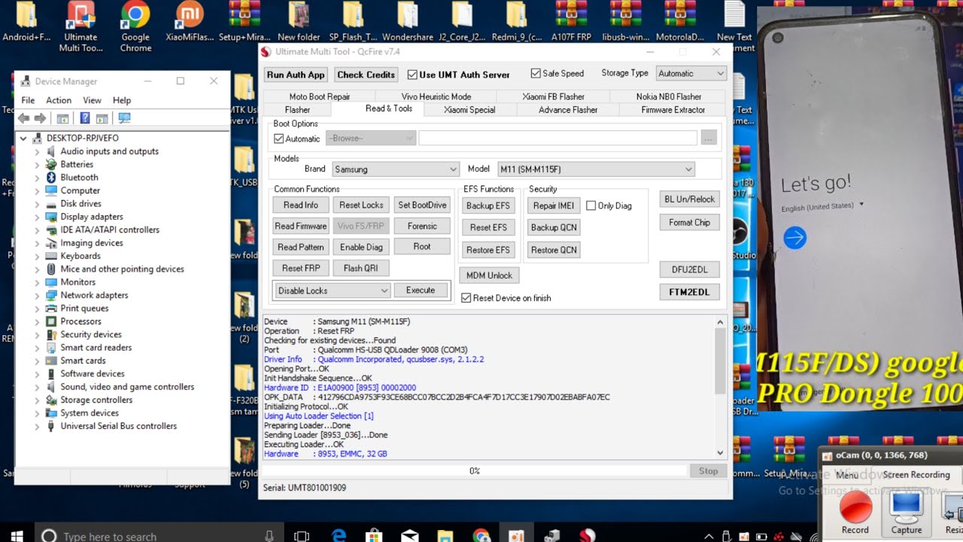Screen dimensions: 963x542
Task: Open the A107F FRP archive icon
Action: tap(571, 23)
